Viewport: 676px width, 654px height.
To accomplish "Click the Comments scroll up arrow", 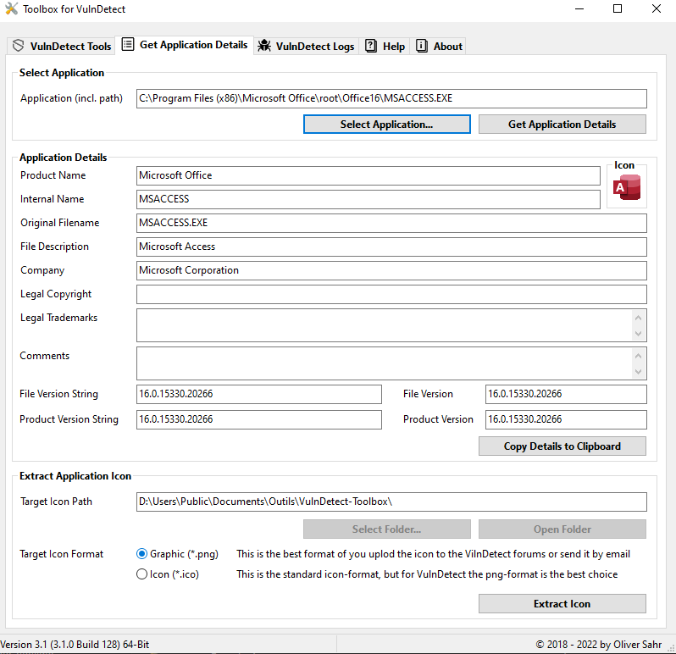I will (639, 356).
